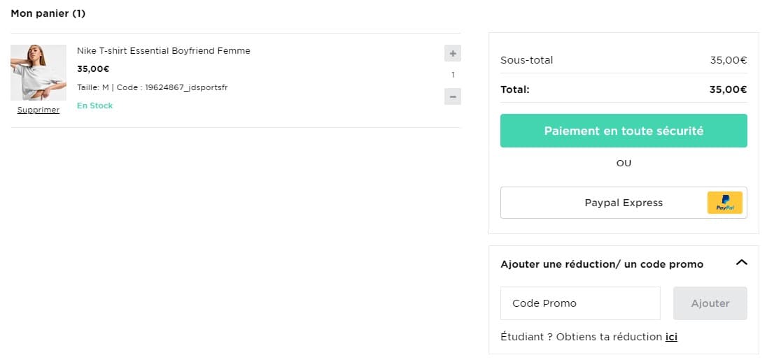This screenshot has width=767, height=362.
Task: Click the 'Mon panier (1)' heading
Action: point(48,13)
